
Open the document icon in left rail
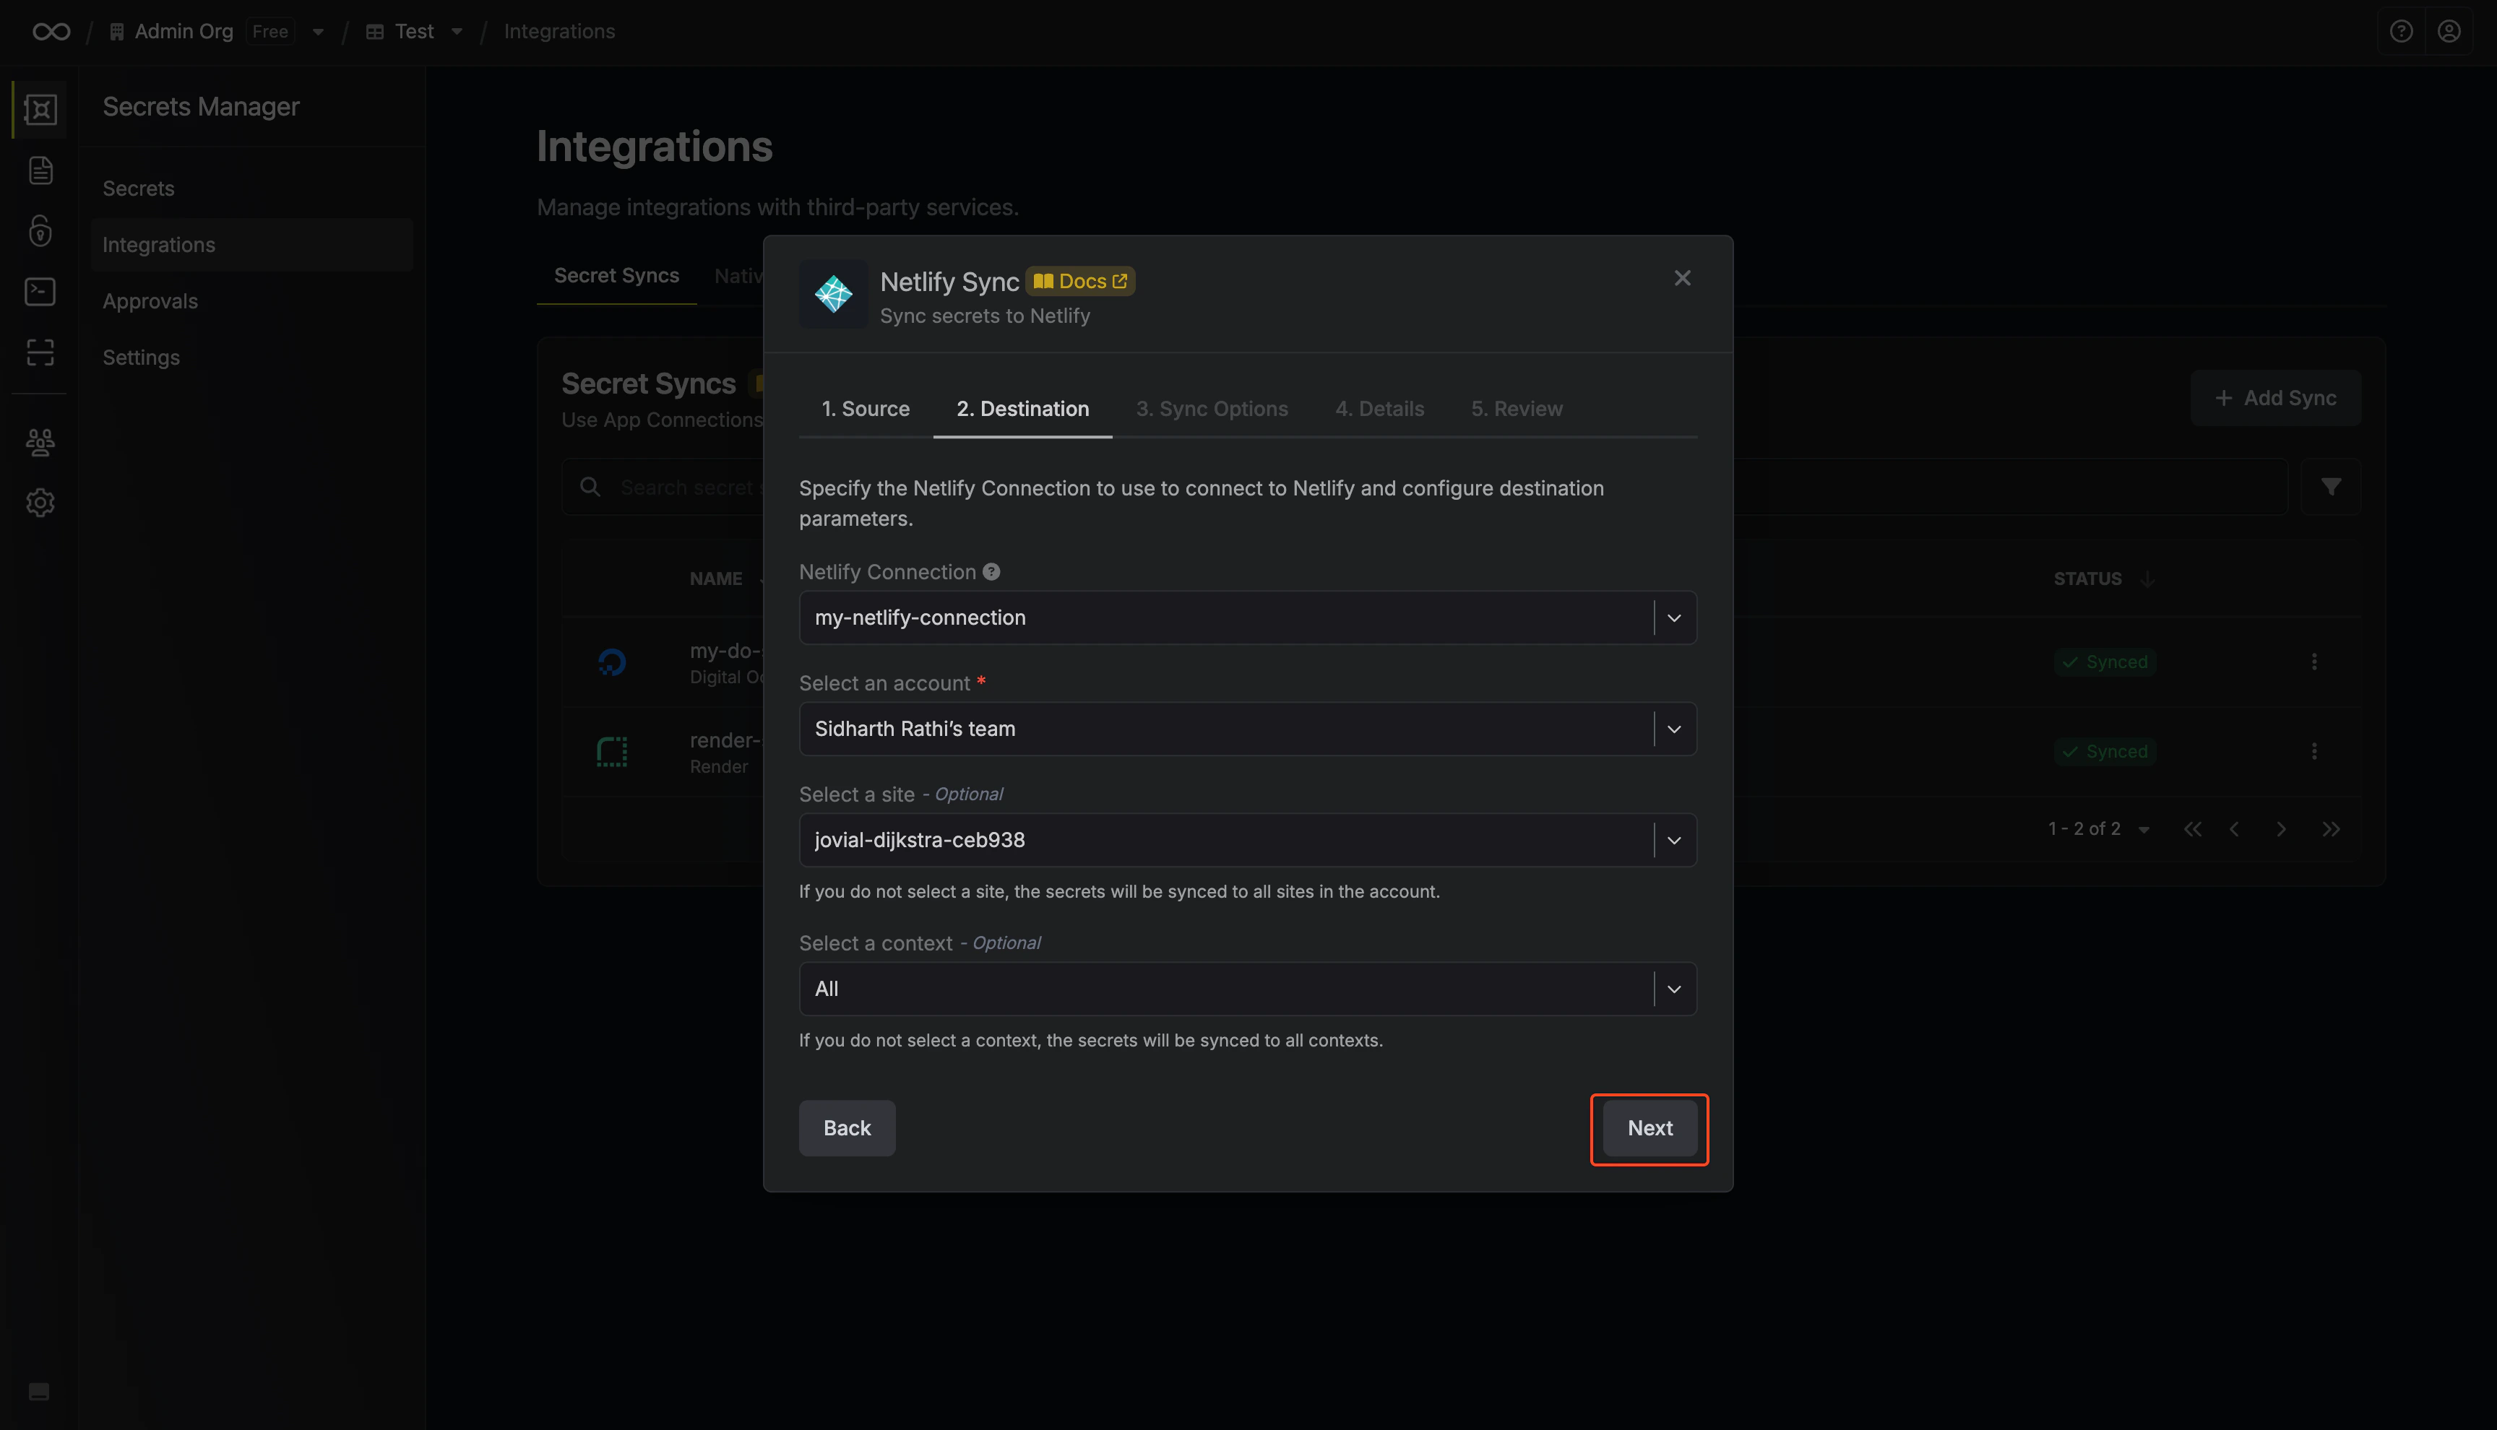click(40, 170)
